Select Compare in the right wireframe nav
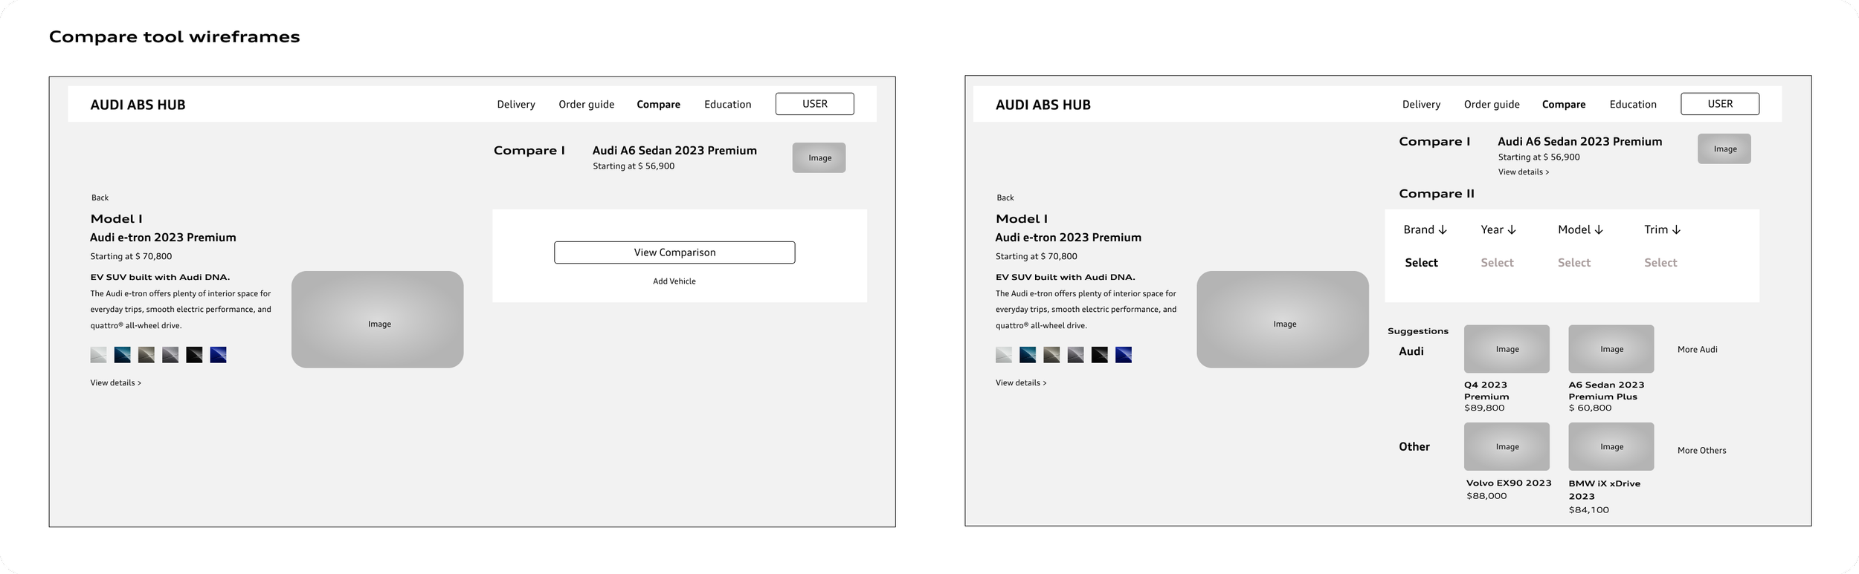Viewport: 1859px width, 574px height. (1564, 105)
